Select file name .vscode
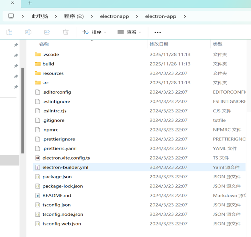 click(50, 55)
